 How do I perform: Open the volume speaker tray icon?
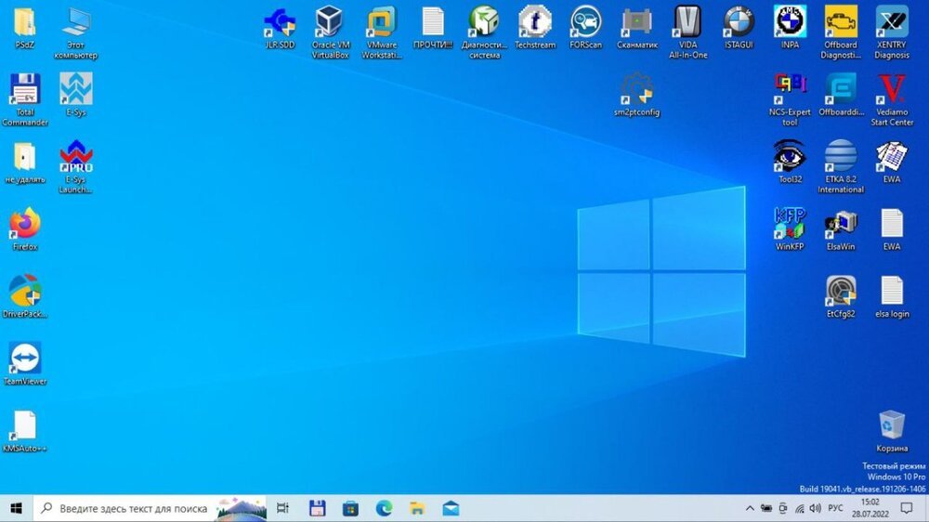tap(815, 508)
